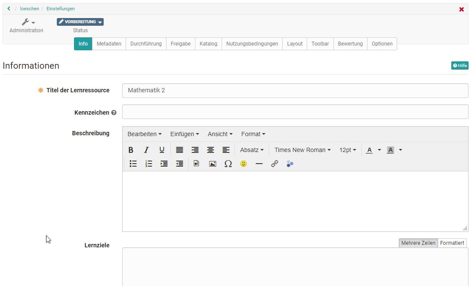472x286 pixels.
Task: Open the VORBEREITUNG status dropdown
Action: pyautogui.click(x=80, y=21)
